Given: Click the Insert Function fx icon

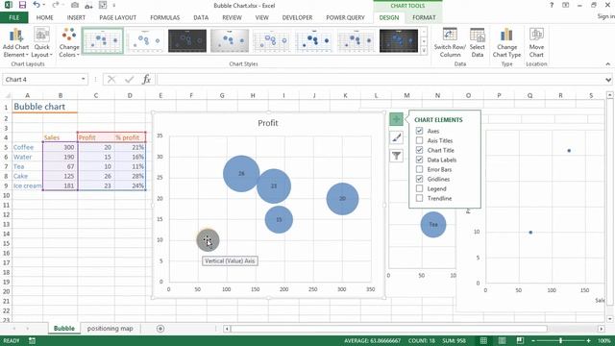Looking at the screenshot, I should (x=146, y=80).
